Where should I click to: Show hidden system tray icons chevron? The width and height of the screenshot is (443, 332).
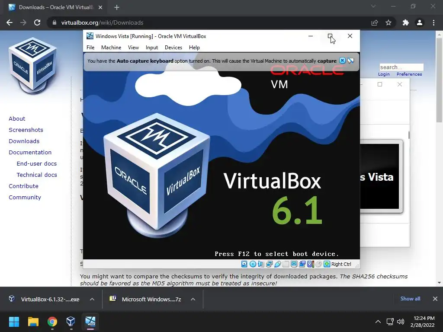[378, 322]
